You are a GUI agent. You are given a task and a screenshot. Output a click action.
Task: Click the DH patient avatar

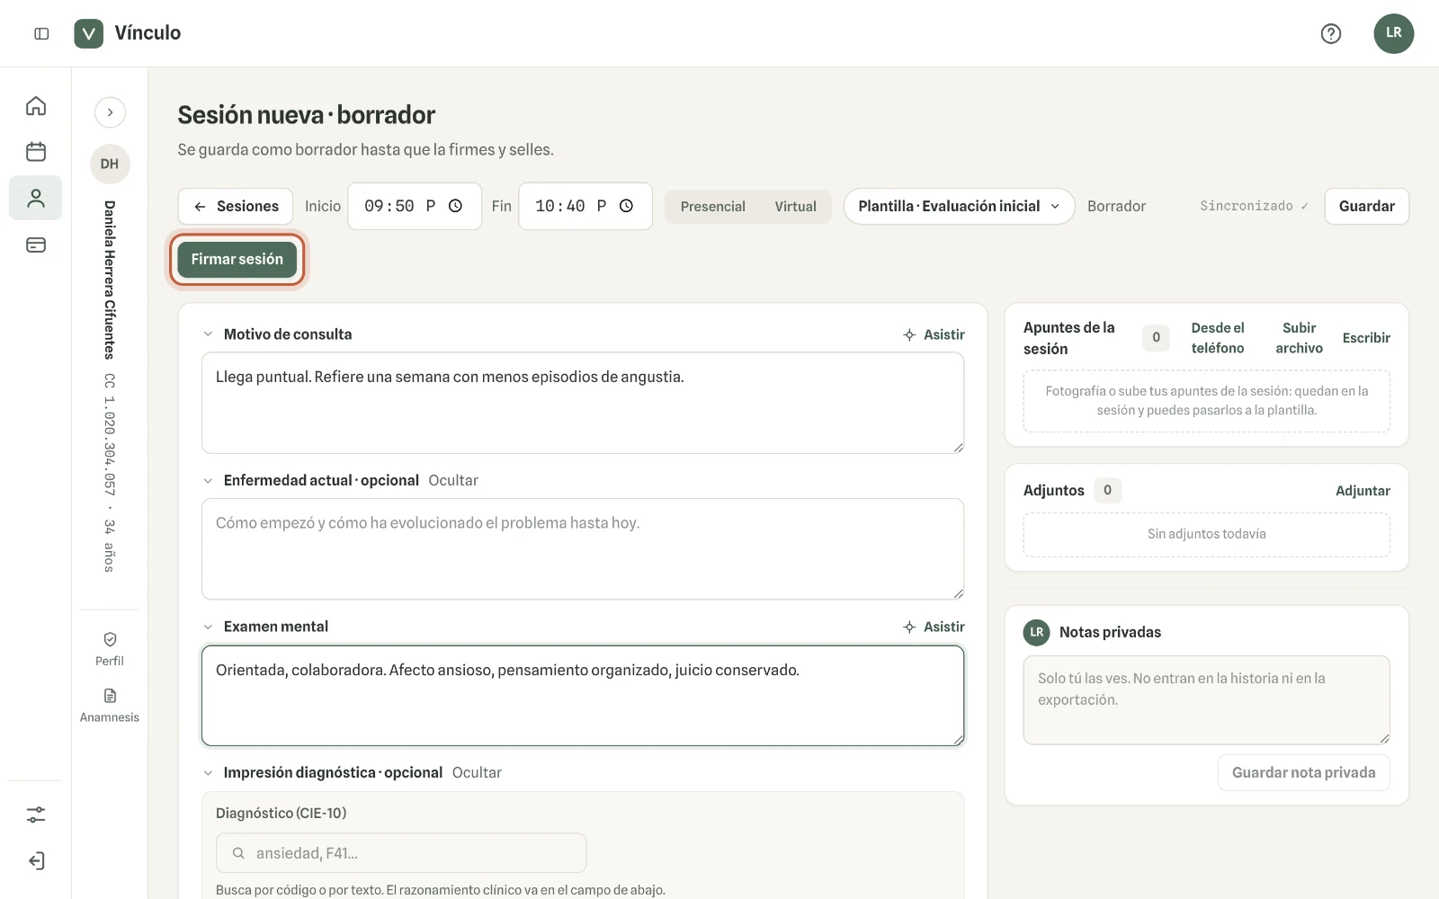pyautogui.click(x=110, y=164)
